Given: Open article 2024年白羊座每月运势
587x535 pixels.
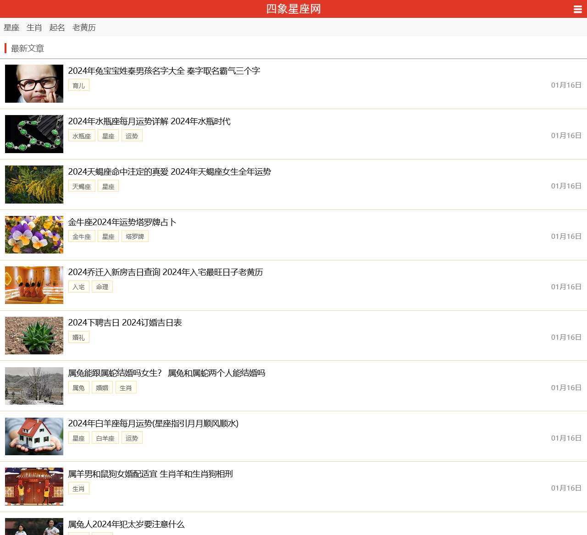Looking at the screenshot, I should [153, 423].
